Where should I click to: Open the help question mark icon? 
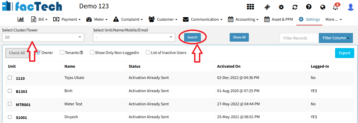pyautogui.click(x=309, y=7)
